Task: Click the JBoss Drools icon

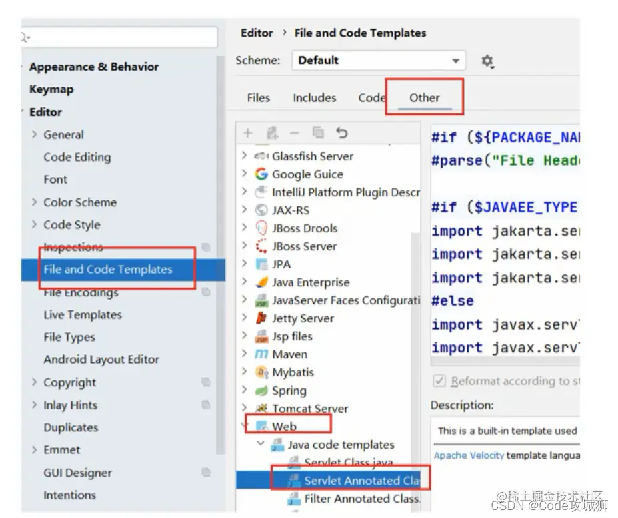Action: click(261, 228)
